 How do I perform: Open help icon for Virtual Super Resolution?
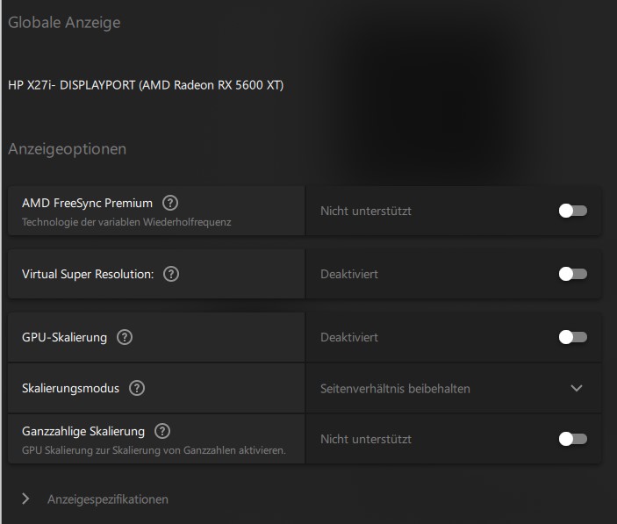point(171,274)
